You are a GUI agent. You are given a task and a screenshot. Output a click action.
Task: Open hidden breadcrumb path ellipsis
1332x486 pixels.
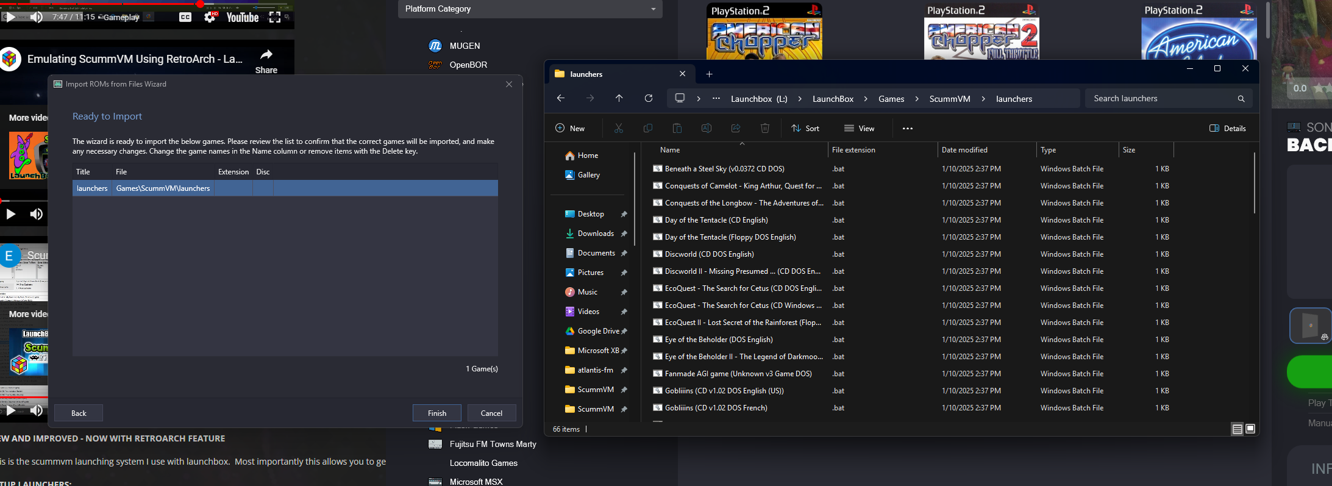click(716, 98)
